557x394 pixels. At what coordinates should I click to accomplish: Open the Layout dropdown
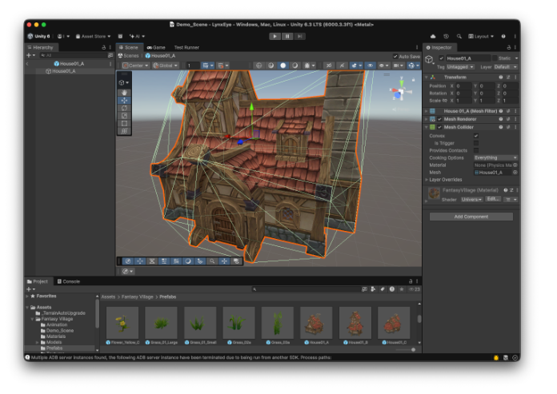481,36
